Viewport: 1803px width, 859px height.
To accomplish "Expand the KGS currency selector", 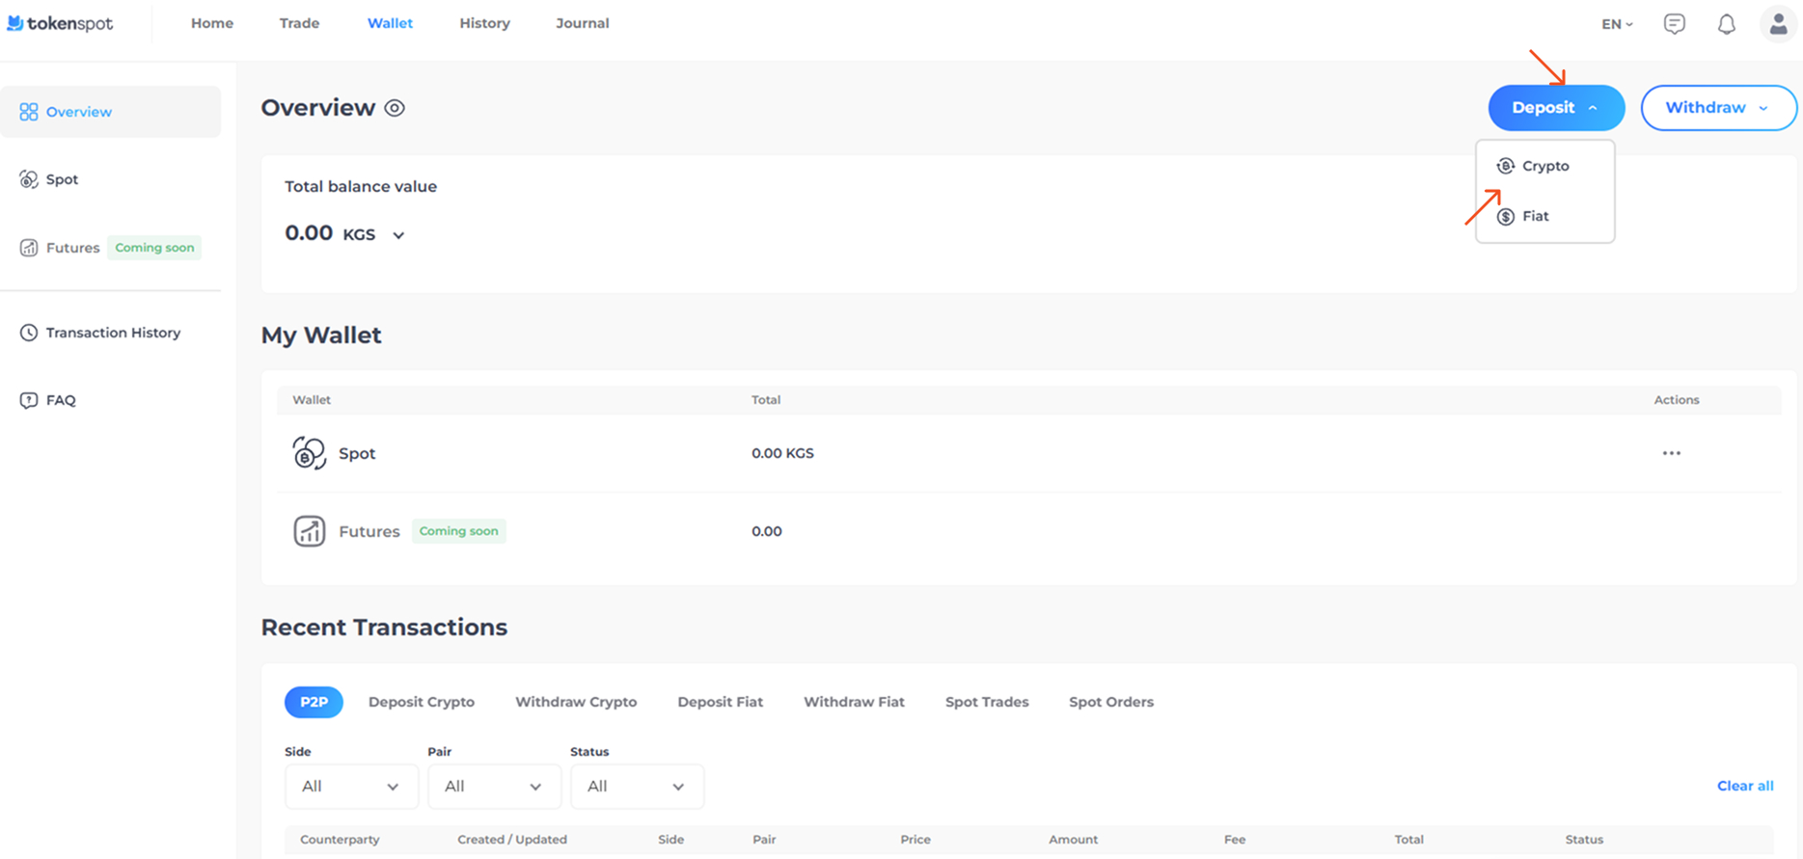I will (398, 235).
